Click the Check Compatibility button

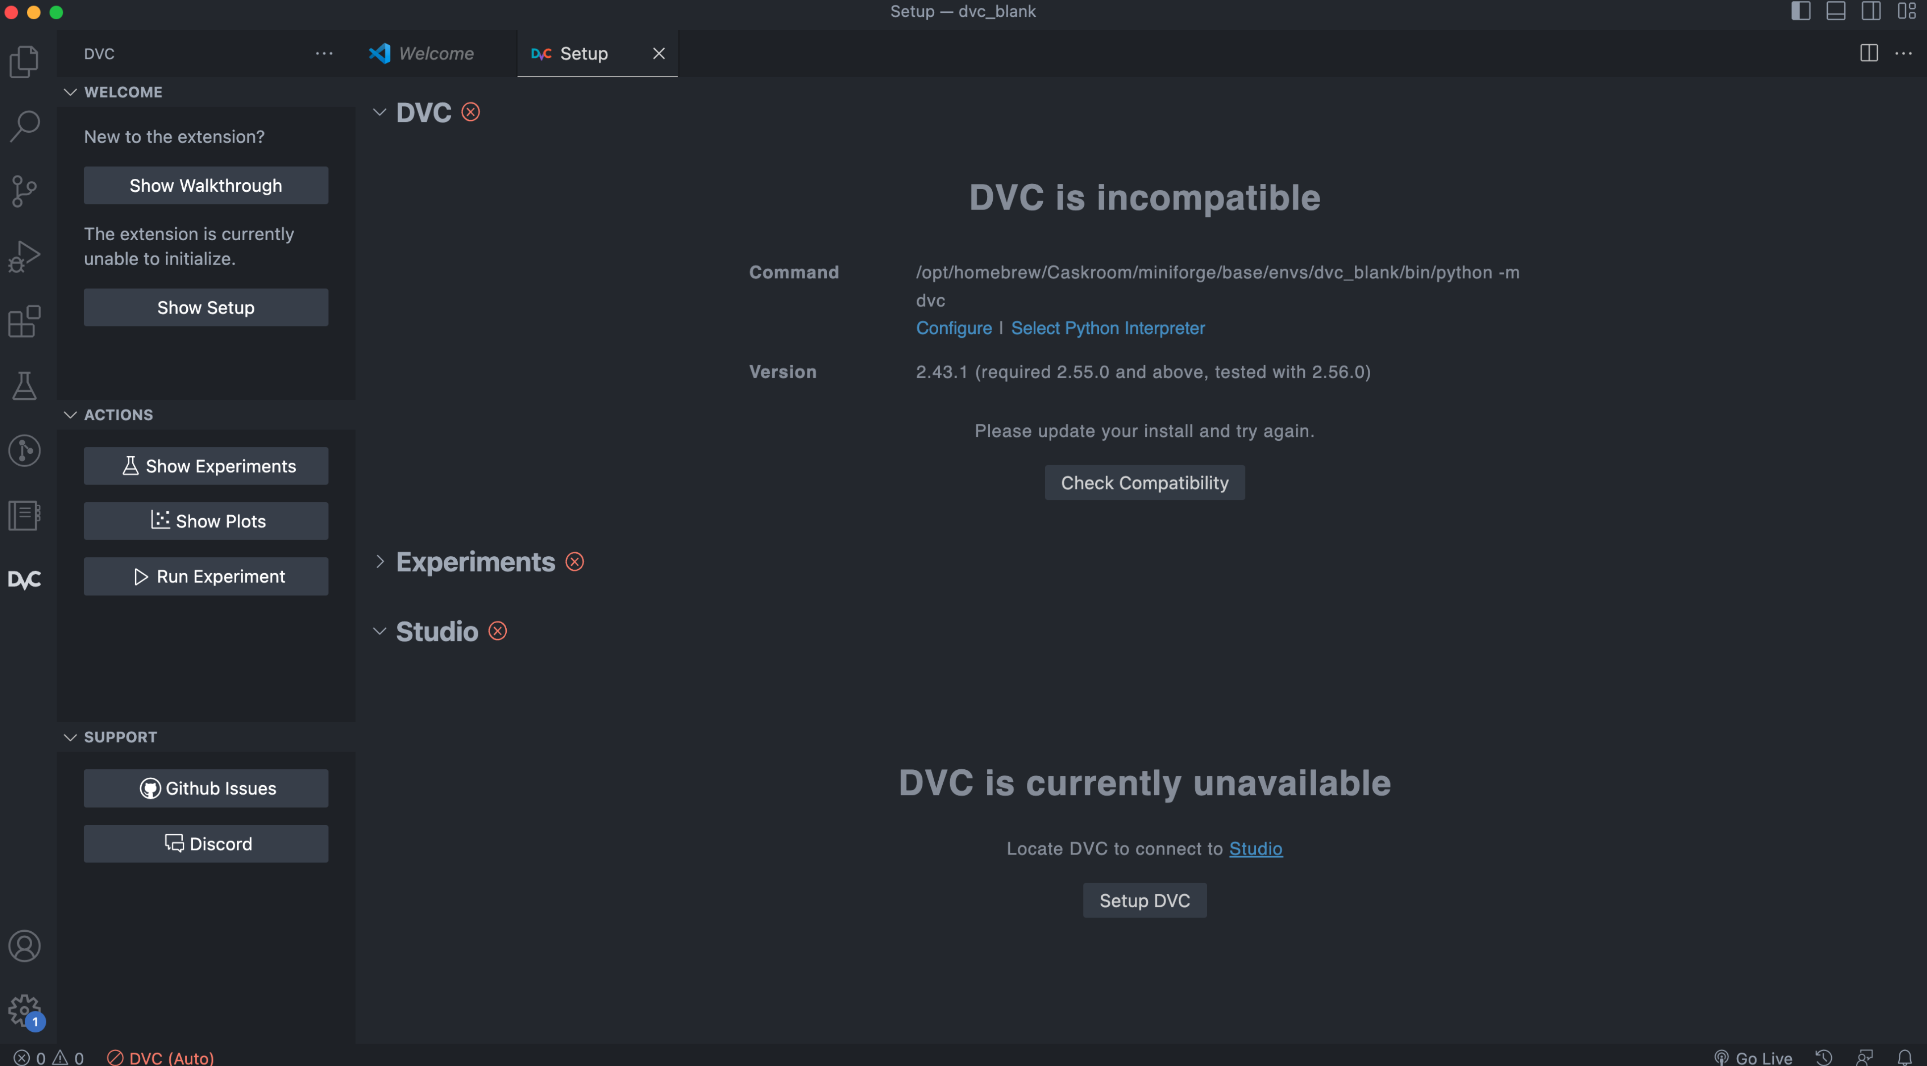(1144, 482)
